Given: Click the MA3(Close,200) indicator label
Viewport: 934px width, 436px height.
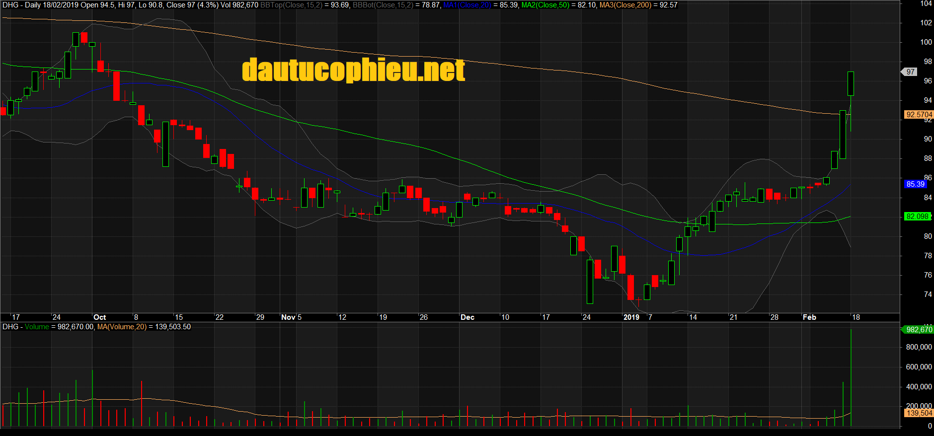Looking at the screenshot, I should coord(625,5).
